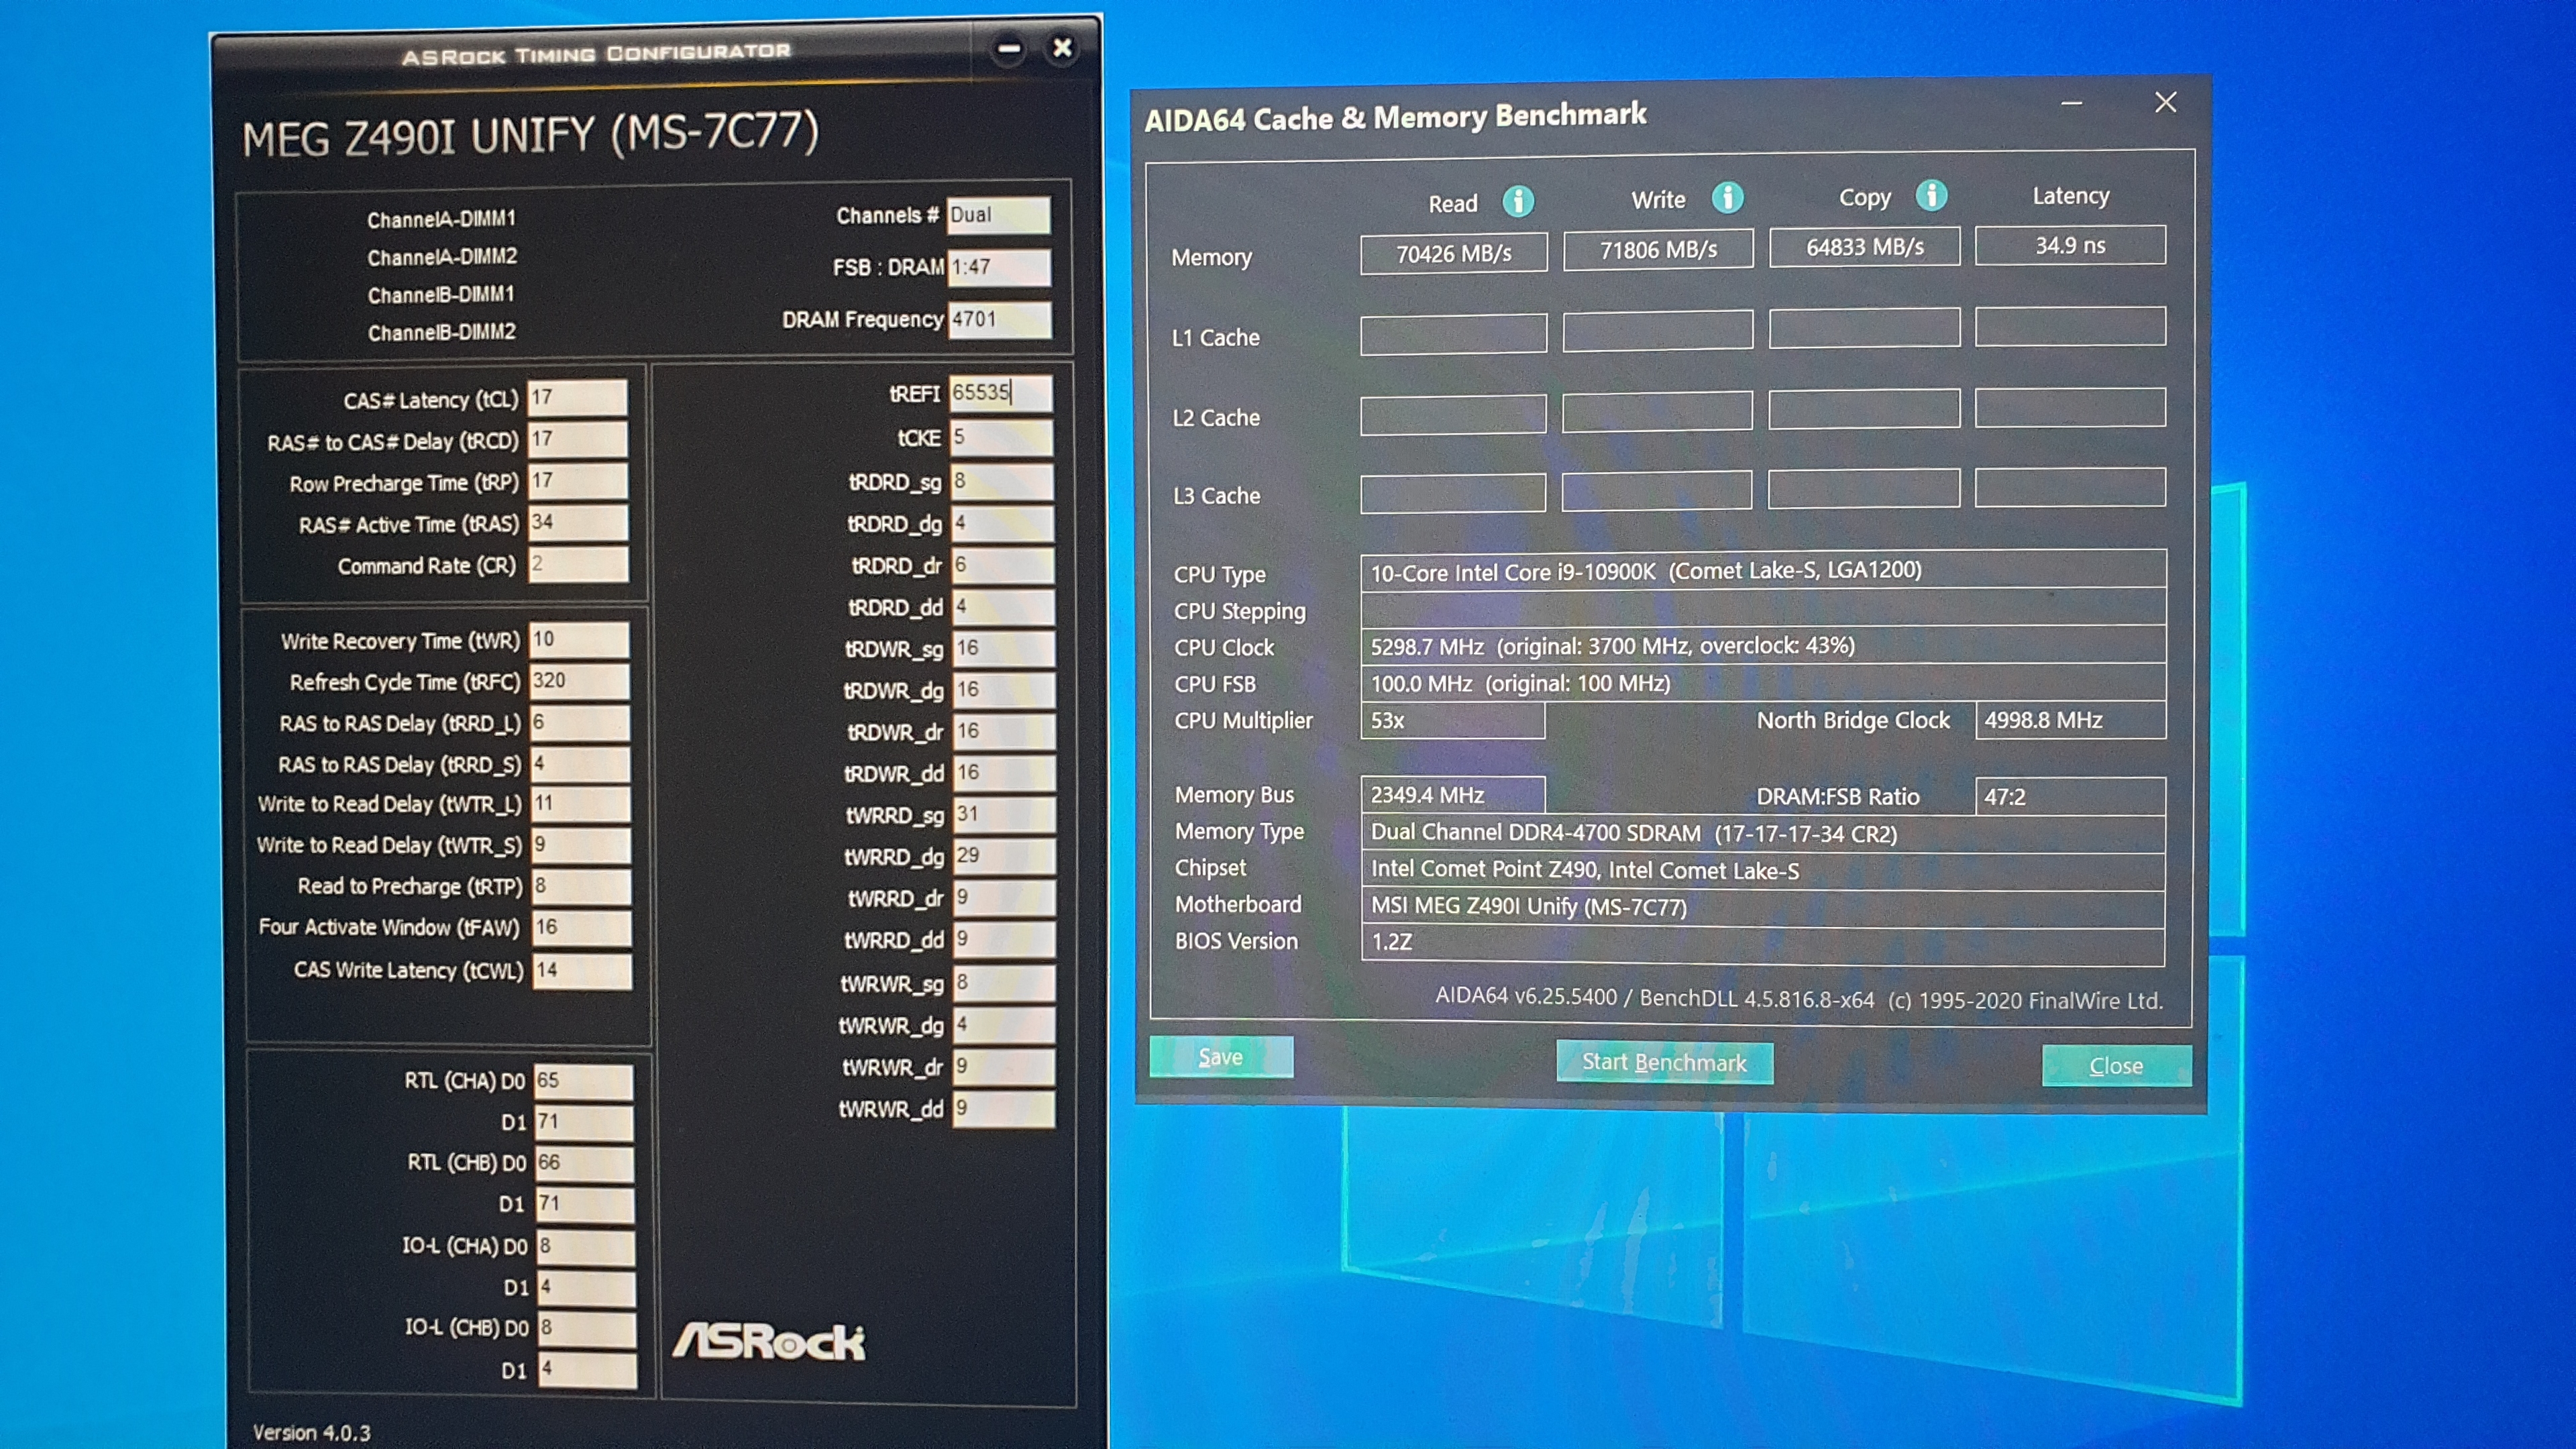Screen dimensions: 2576x1449
Task: Click the CAS Write Latency (tCWL) field
Action: (x=581, y=970)
